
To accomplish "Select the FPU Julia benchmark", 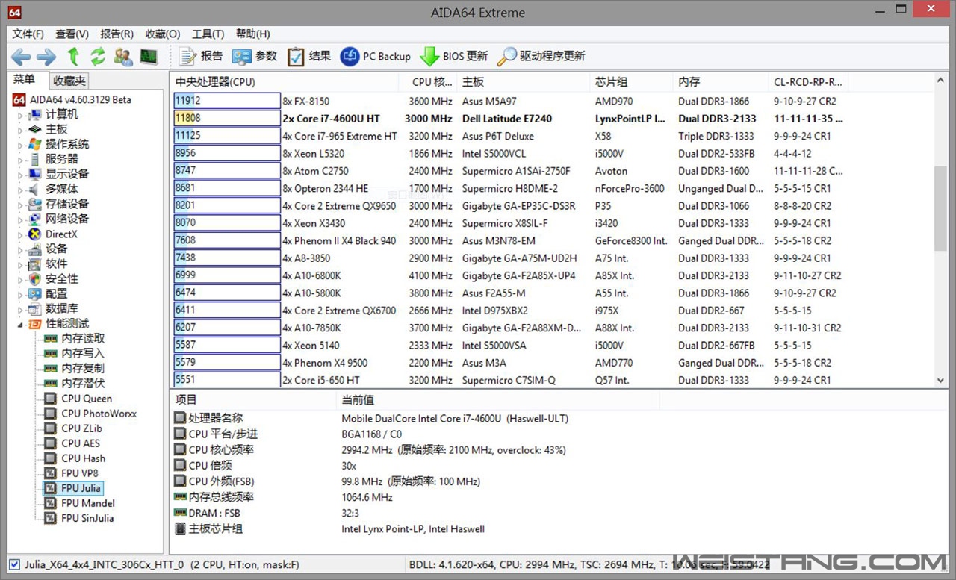I will click(81, 488).
